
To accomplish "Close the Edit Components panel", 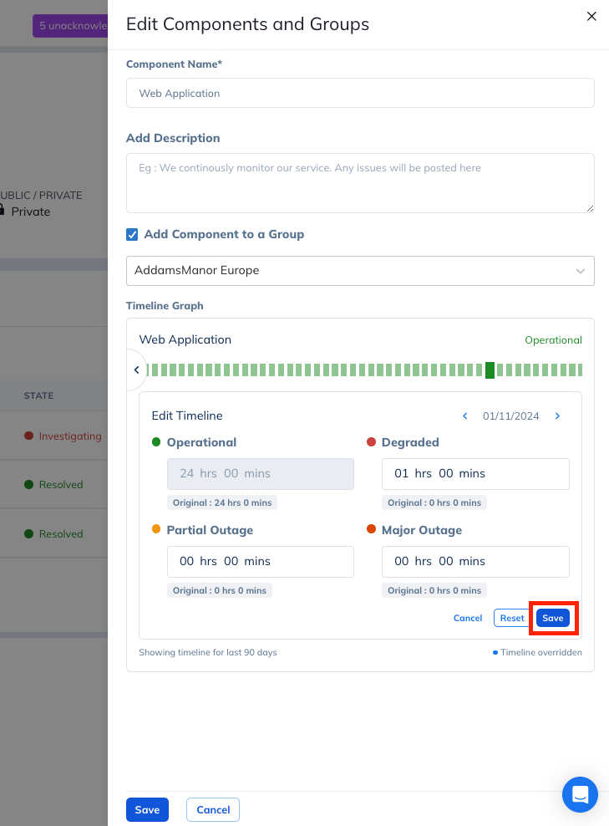I will point(591,16).
